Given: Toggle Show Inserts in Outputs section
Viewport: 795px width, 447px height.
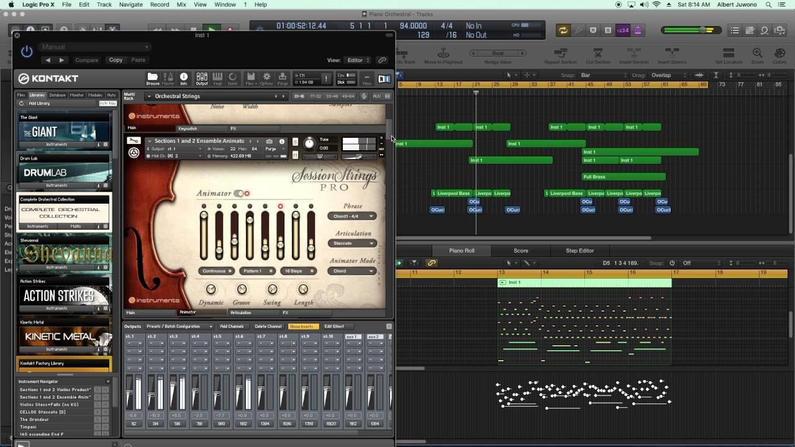Looking at the screenshot, I should [301, 327].
